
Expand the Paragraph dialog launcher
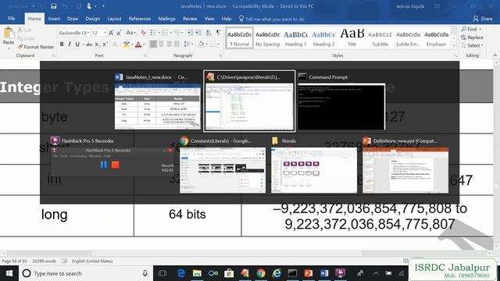pos(220,55)
